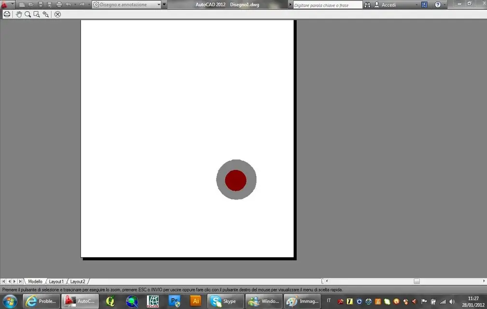
Task: Open the Photoshop taskbar icon
Action: pos(174,301)
